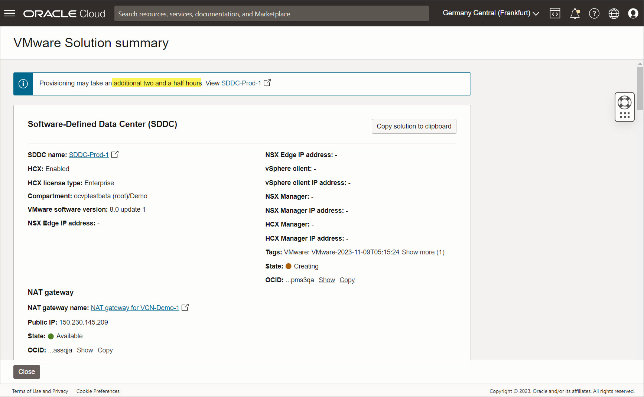Open the help question-mark icon
This screenshot has height=397, width=644.
coord(594,13)
